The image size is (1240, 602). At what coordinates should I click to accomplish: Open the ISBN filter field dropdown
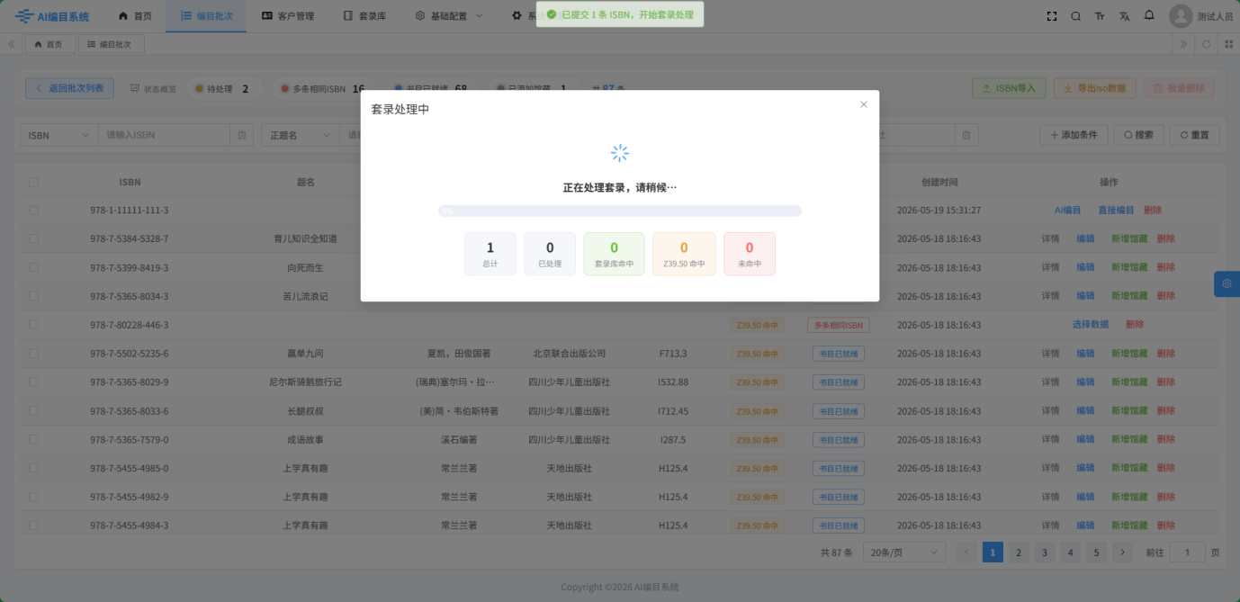click(x=59, y=135)
